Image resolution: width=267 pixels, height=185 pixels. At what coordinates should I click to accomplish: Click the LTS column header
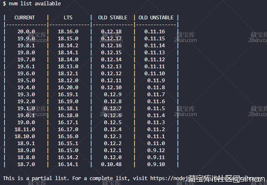[x=68, y=18]
